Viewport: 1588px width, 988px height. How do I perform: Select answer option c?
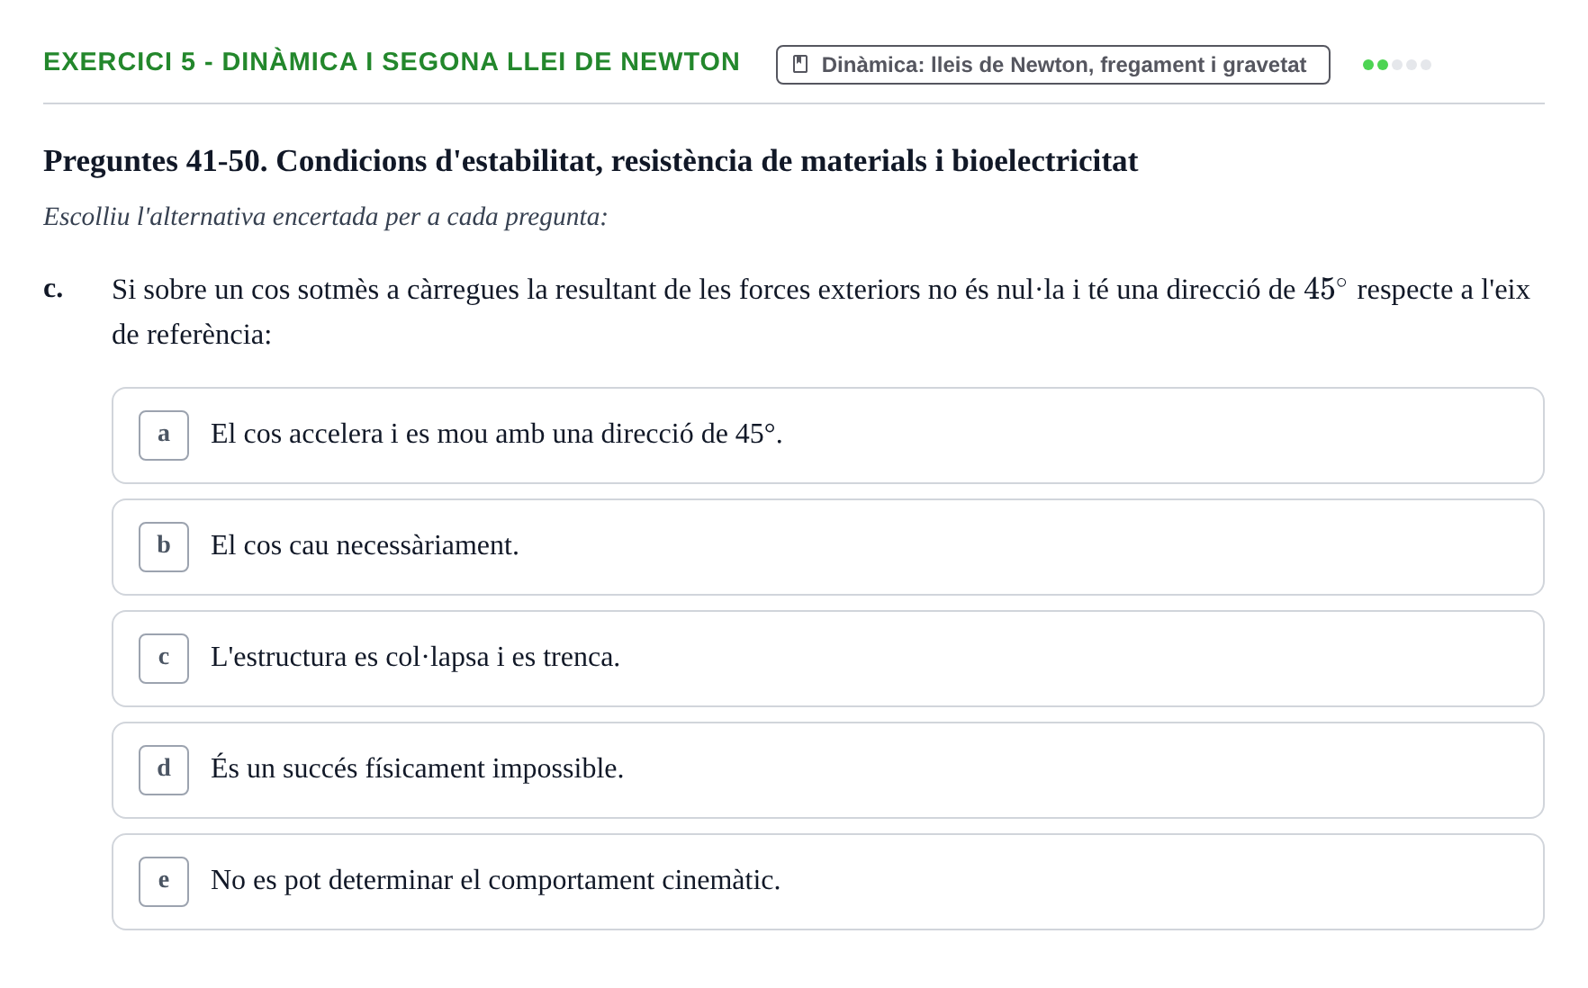(827, 659)
